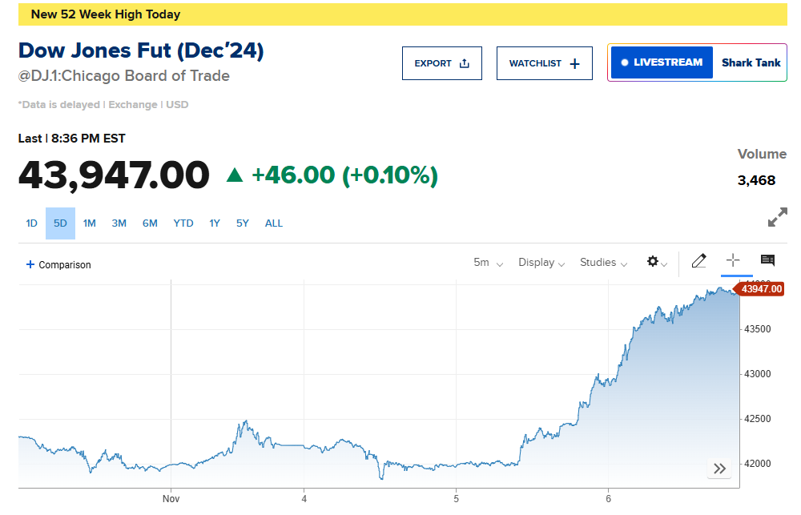Select the pencil drawing tool
The width and height of the screenshot is (801, 515).
coord(698,261)
